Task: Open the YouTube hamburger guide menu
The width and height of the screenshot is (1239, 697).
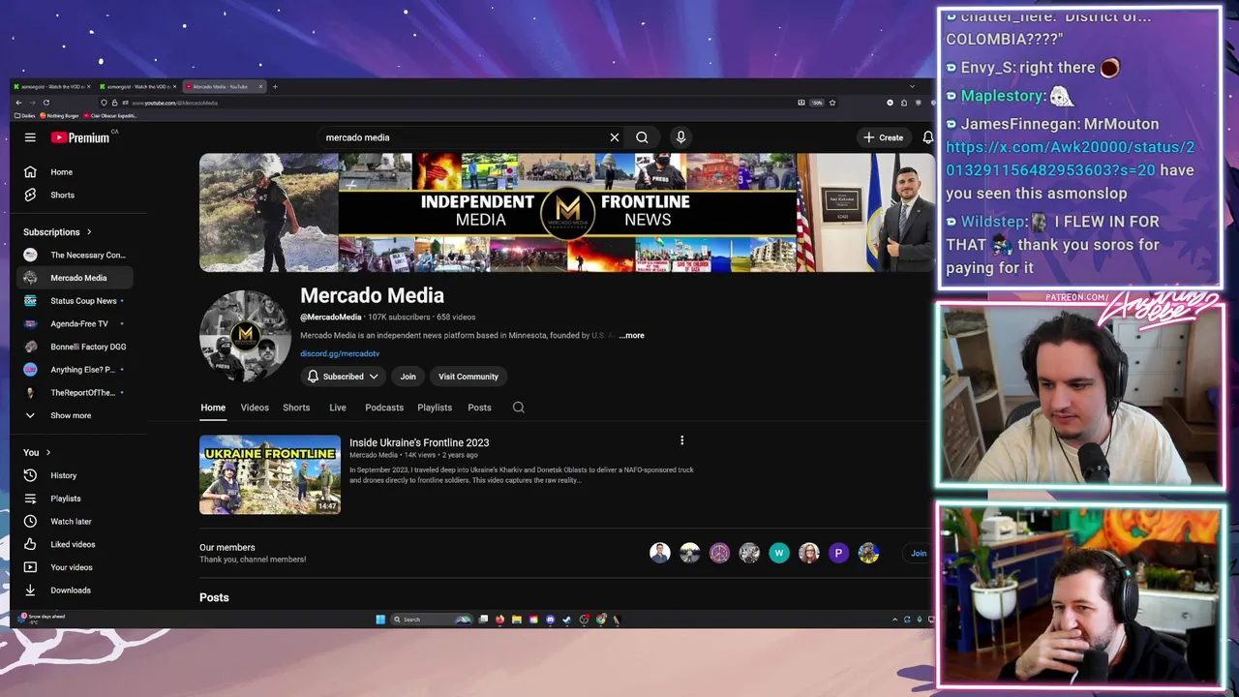Action: coord(30,137)
